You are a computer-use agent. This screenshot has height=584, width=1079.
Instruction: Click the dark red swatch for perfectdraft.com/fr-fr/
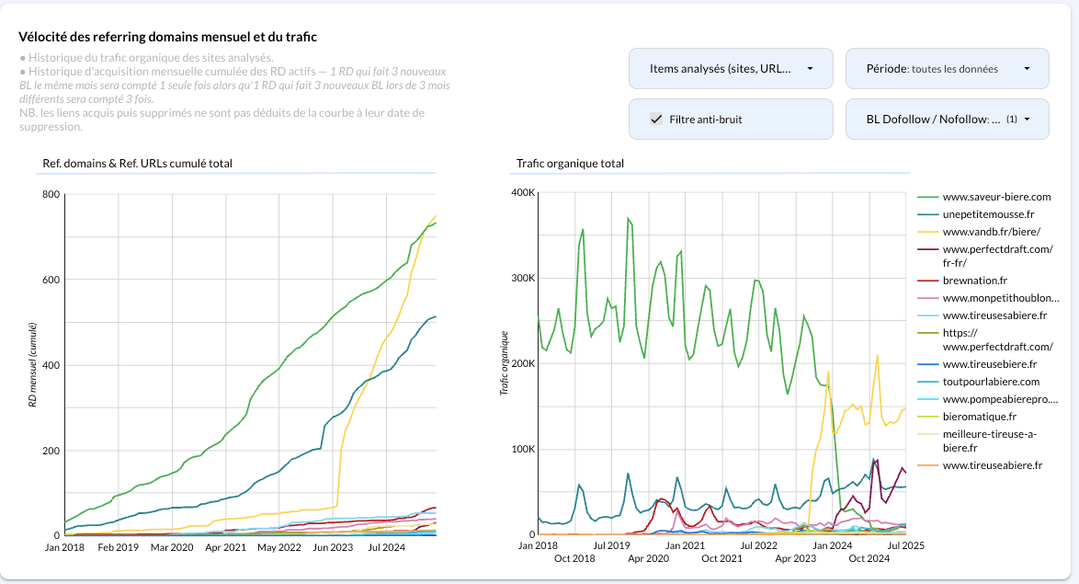tap(927, 249)
